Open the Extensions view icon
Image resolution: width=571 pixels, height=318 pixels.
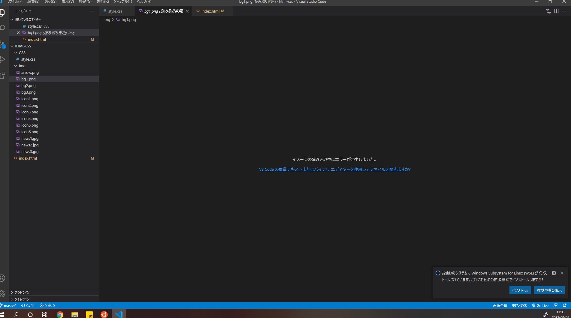(x=2, y=76)
